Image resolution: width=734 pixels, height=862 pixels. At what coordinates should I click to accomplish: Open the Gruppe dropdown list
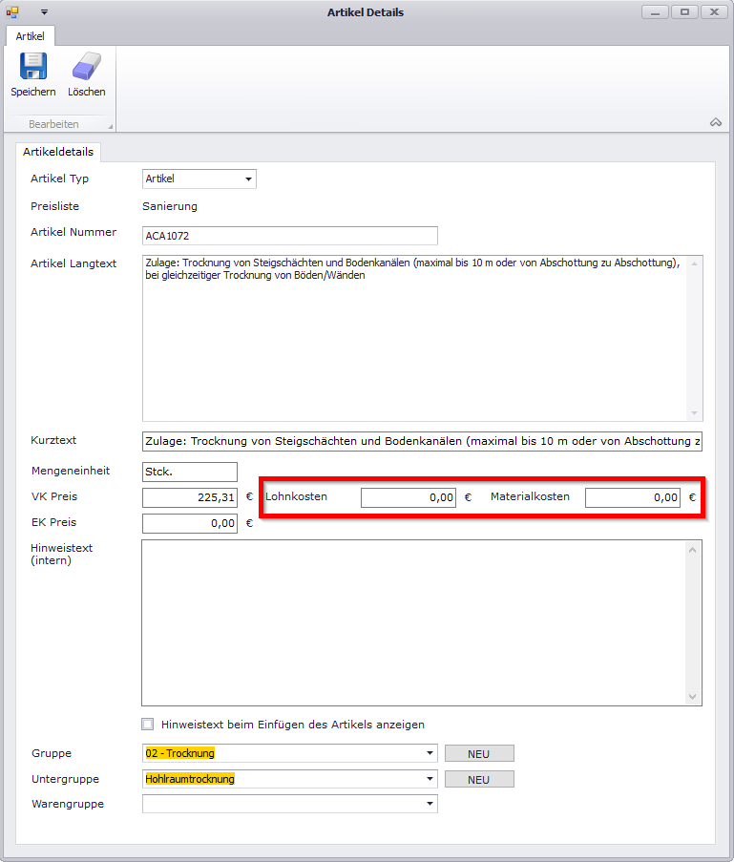429,754
